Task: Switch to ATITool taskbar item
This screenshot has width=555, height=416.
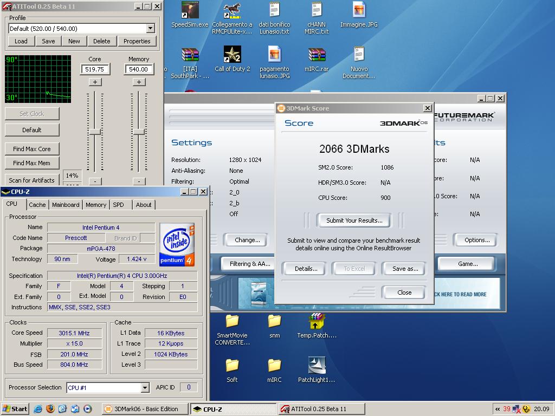Action: 322,409
